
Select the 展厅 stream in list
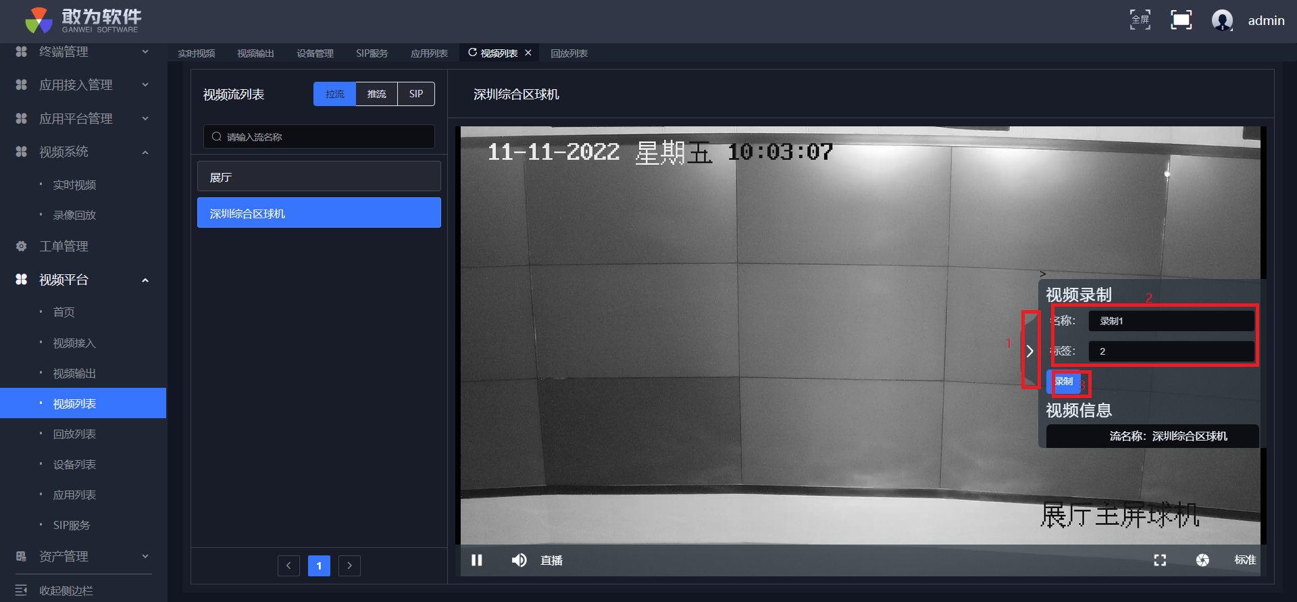319,177
